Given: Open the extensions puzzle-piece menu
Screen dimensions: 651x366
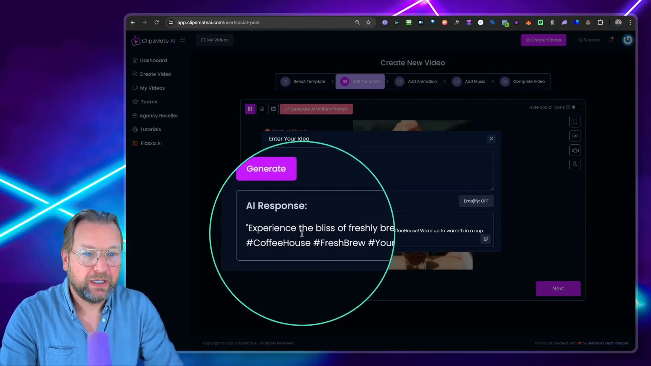Looking at the screenshot, I should pos(600,22).
